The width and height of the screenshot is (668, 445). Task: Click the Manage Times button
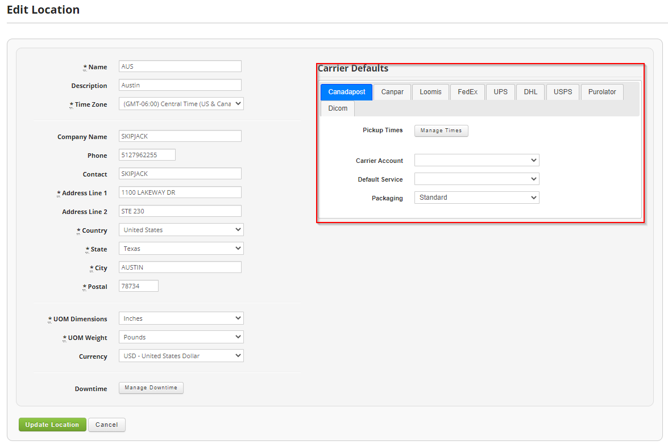pos(441,131)
